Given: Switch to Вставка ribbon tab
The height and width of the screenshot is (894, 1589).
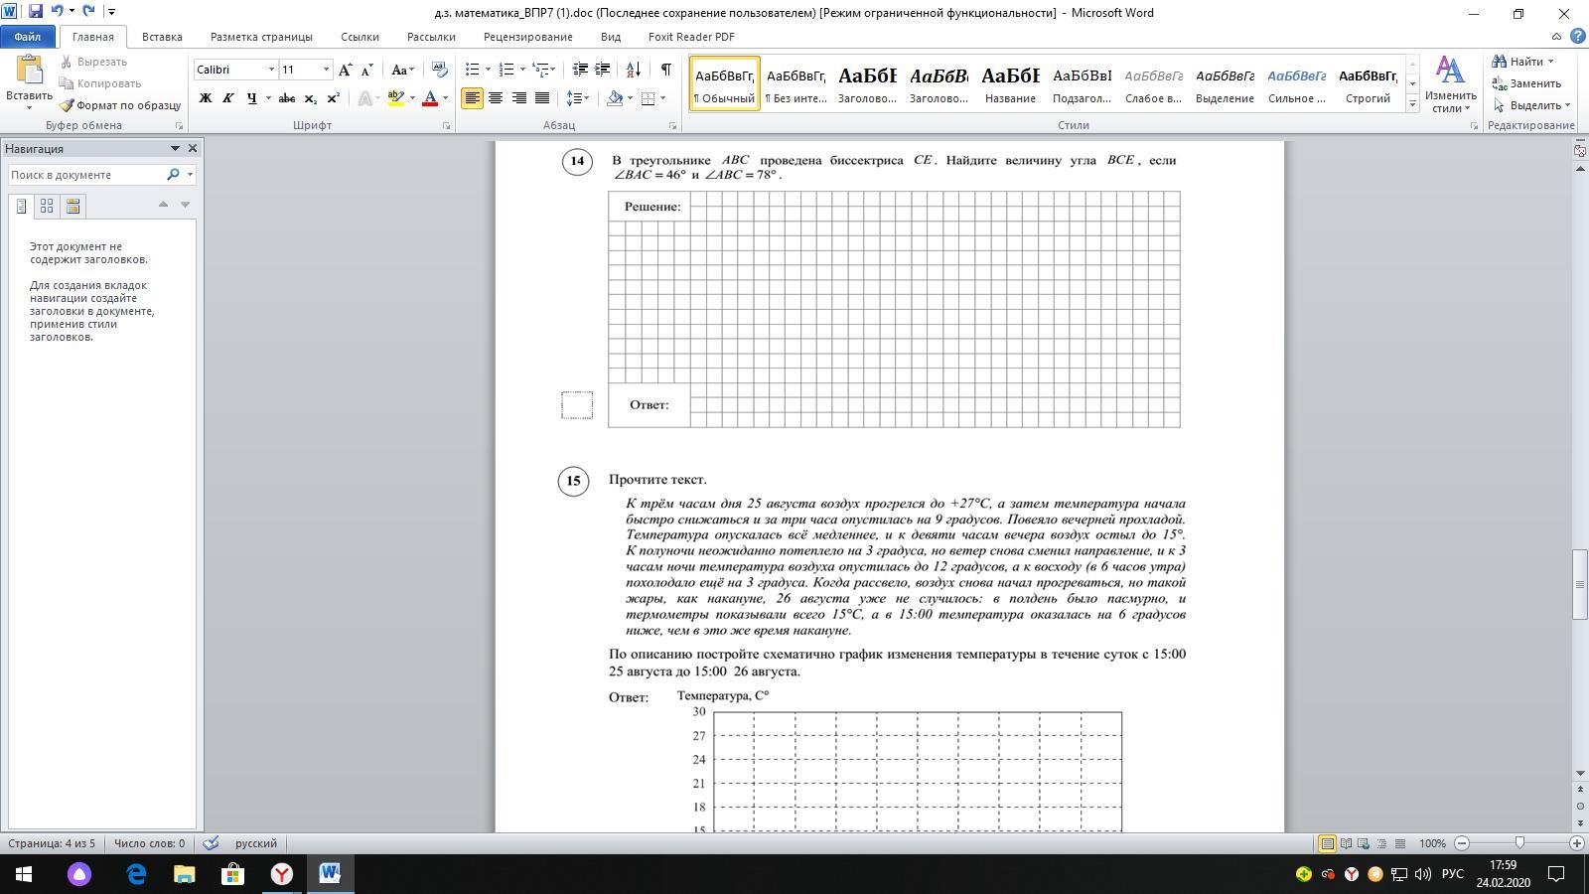Looking at the screenshot, I should tap(162, 37).
